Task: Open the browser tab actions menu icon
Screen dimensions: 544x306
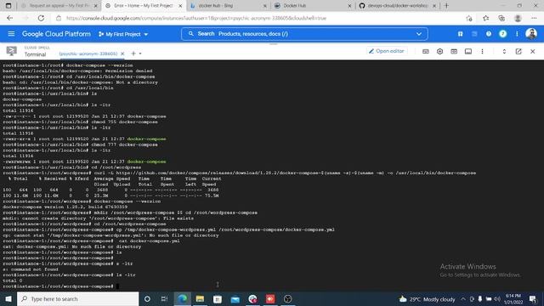Action: pos(8,6)
